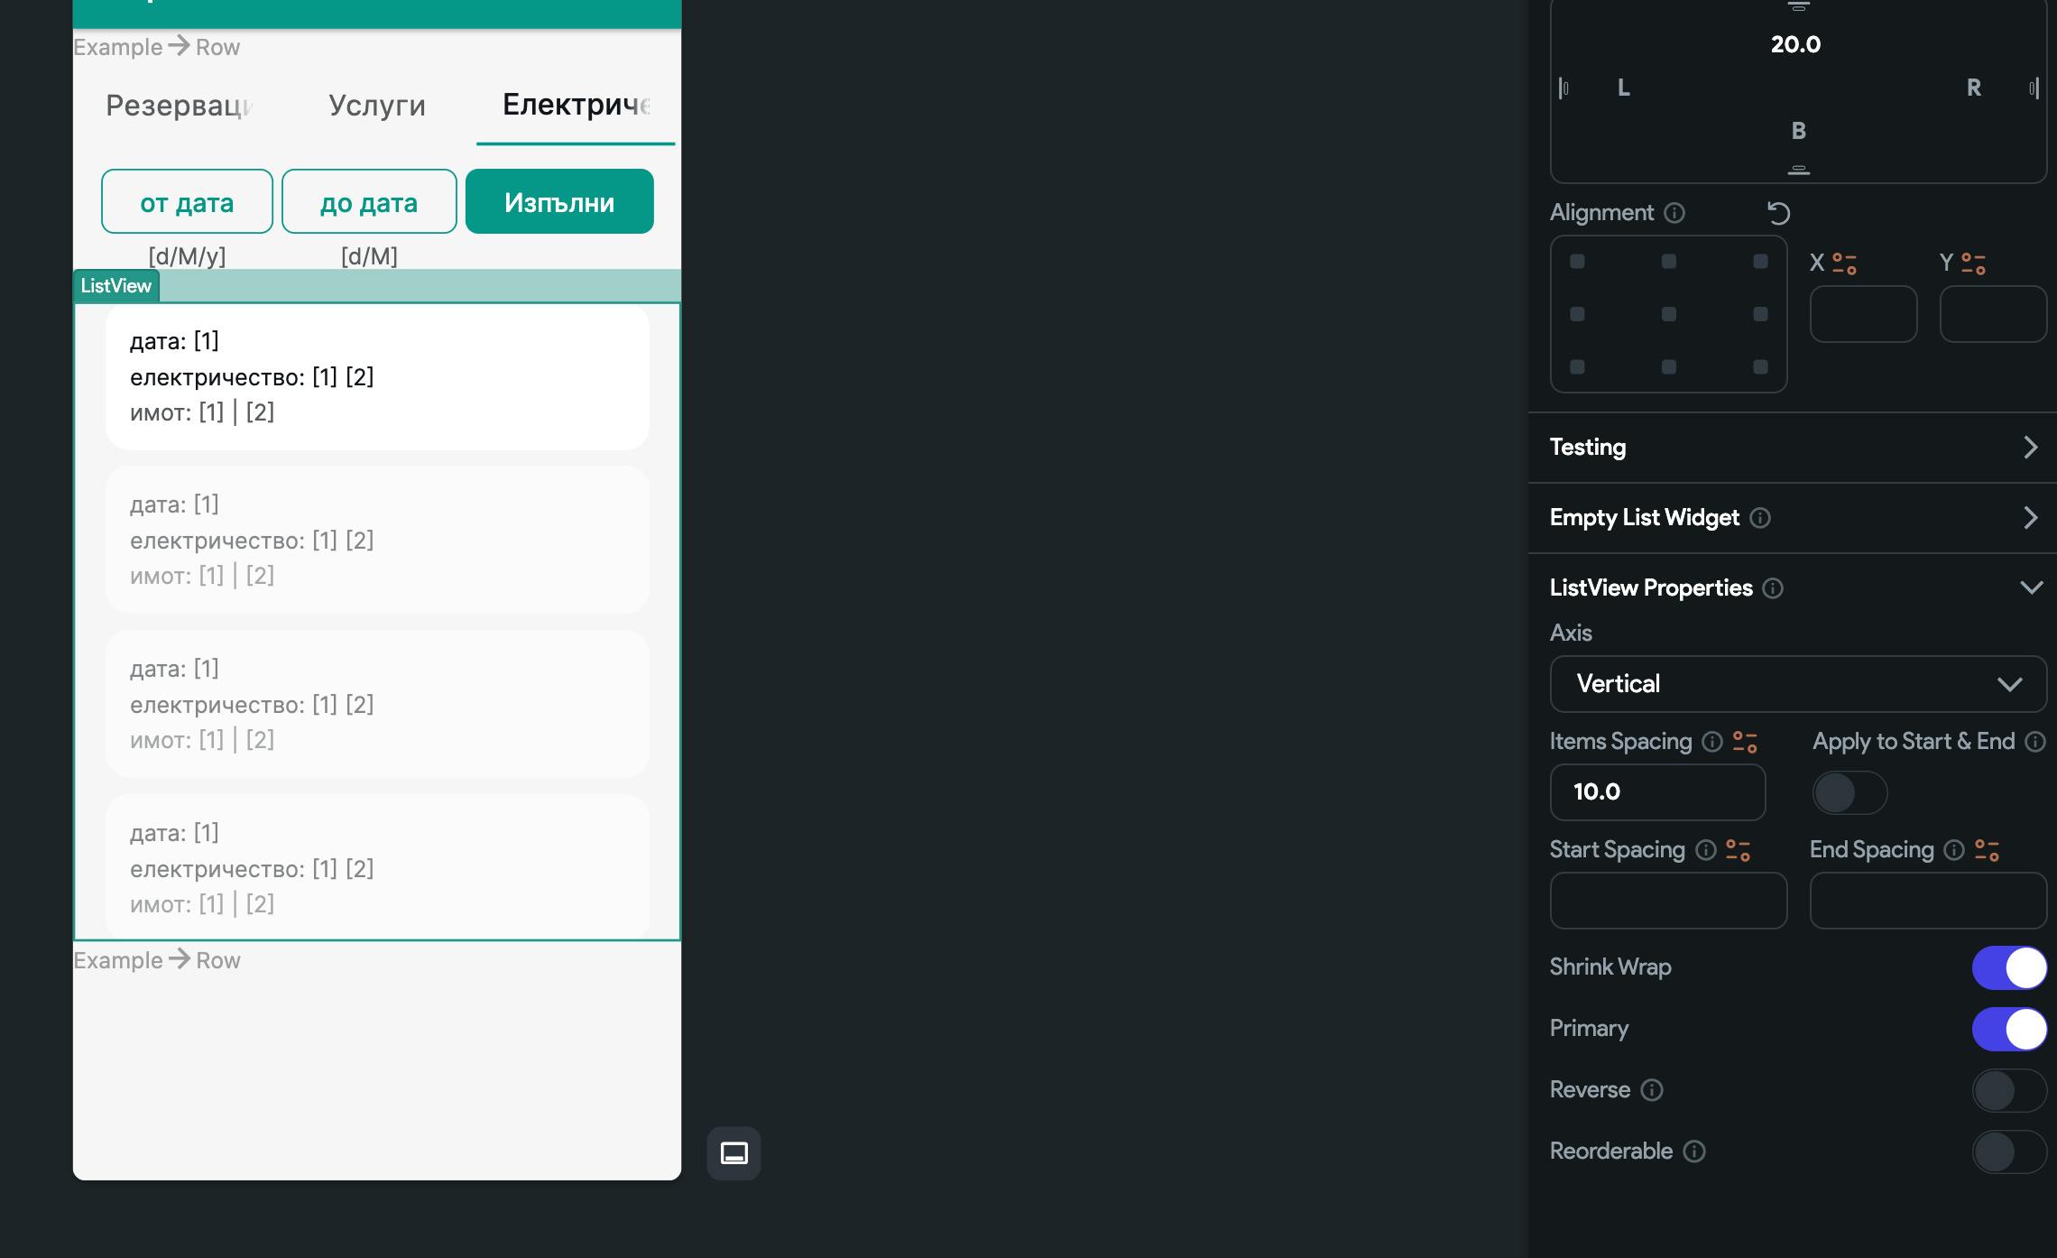Disable the Shrink Wrap toggle
Screen dimensions: 2057x1258
(2008, 967)
